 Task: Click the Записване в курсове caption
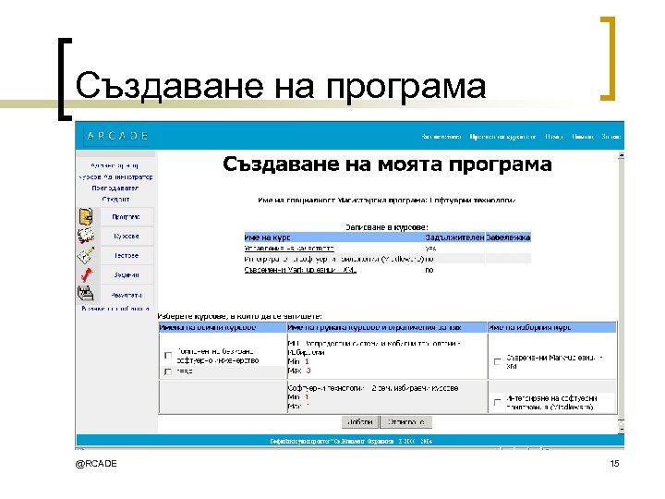coord(386,227)
